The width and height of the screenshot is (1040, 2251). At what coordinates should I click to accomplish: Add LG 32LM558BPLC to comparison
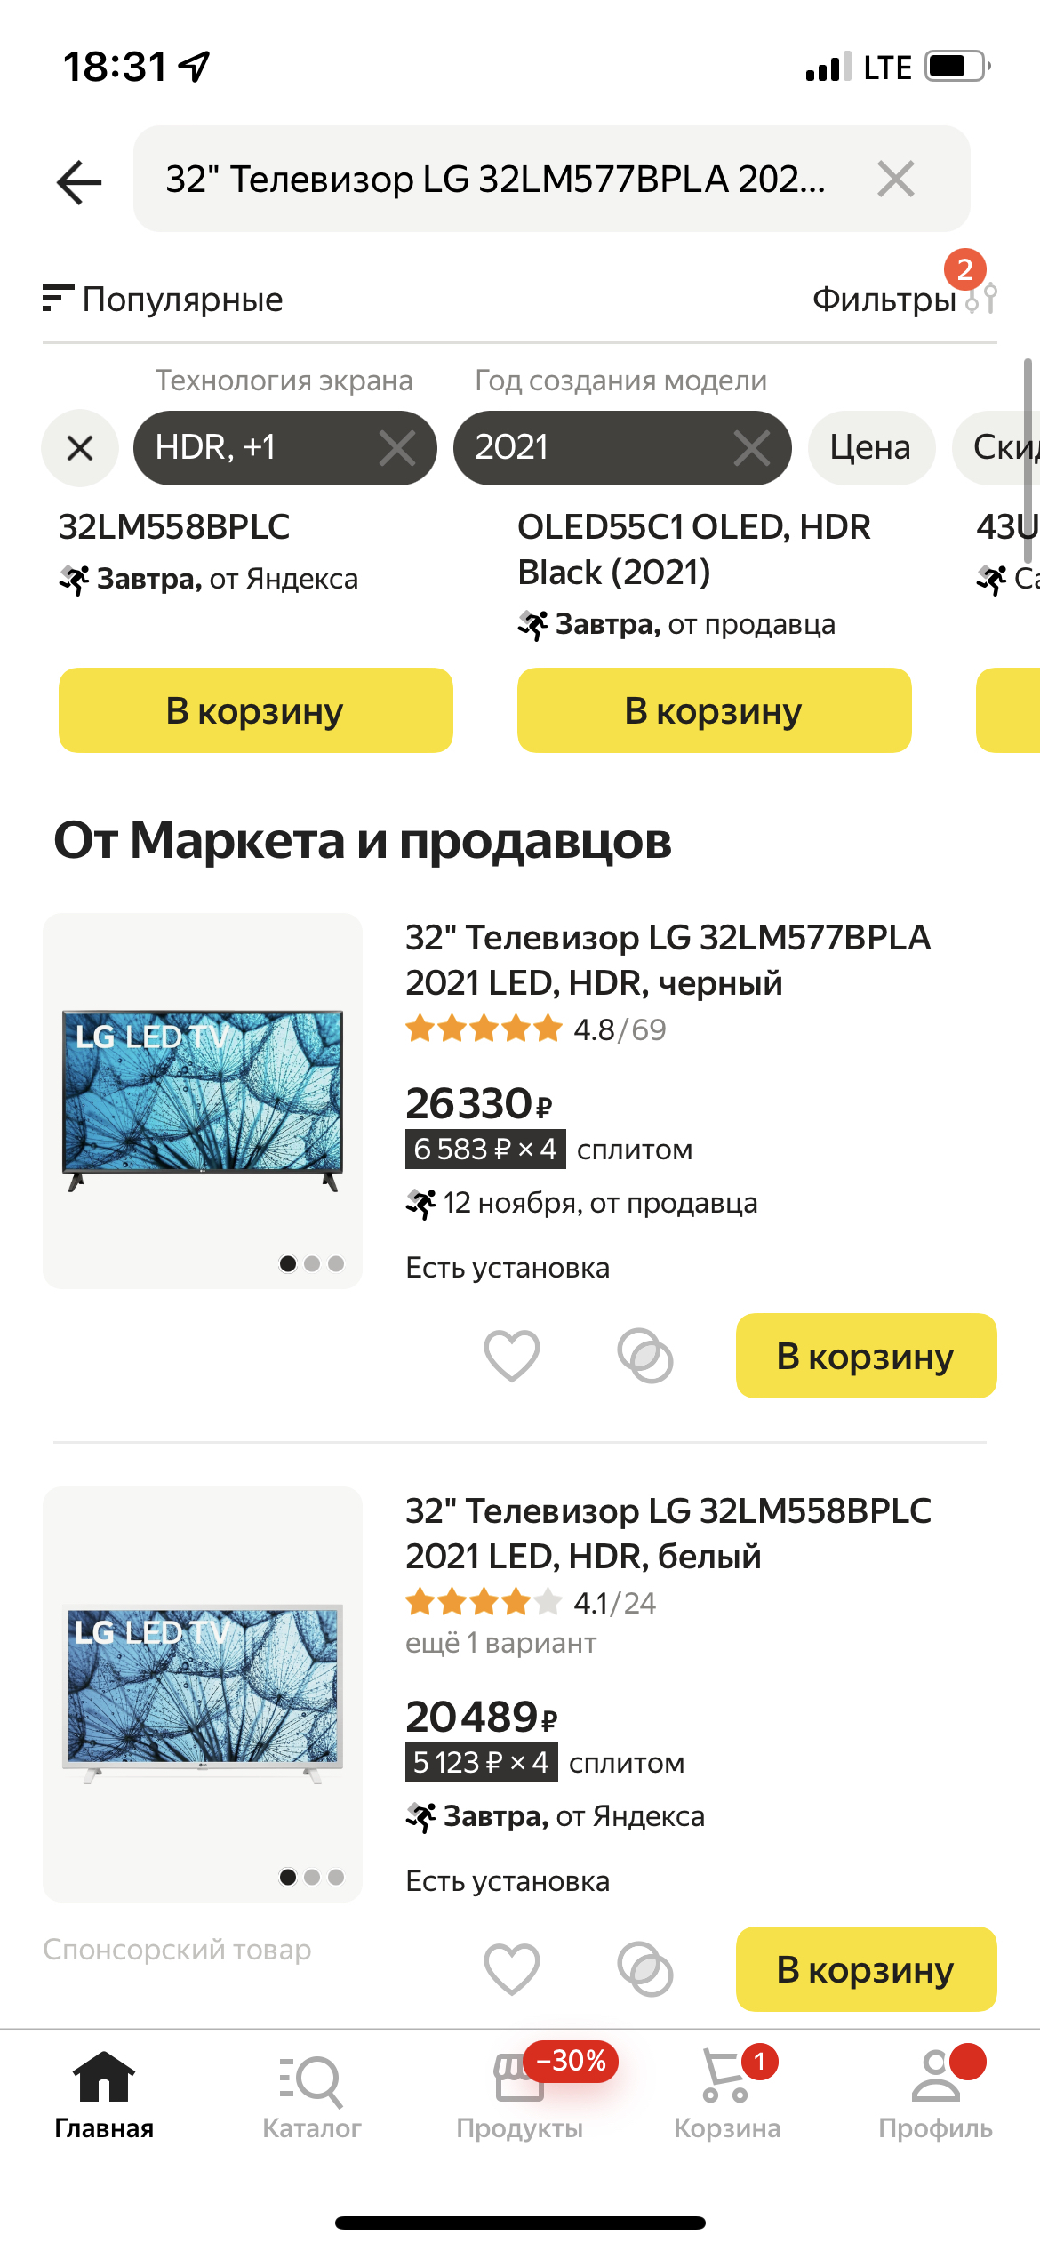(x=644, y=1968)
